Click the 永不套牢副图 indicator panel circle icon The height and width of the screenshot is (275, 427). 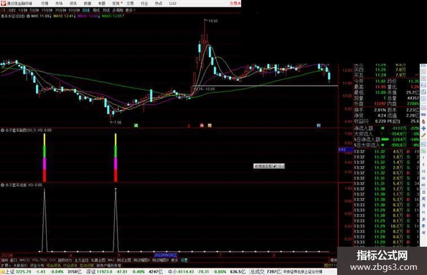[x=2, y=131]
